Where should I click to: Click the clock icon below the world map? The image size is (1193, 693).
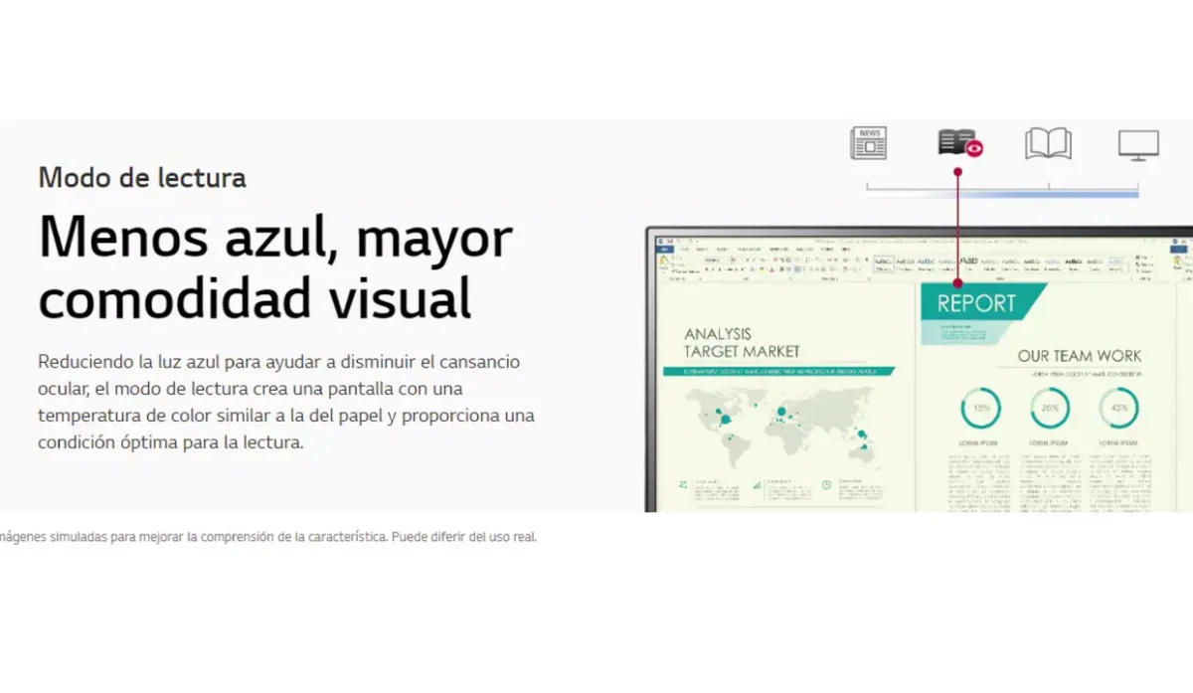coord(826,484)
